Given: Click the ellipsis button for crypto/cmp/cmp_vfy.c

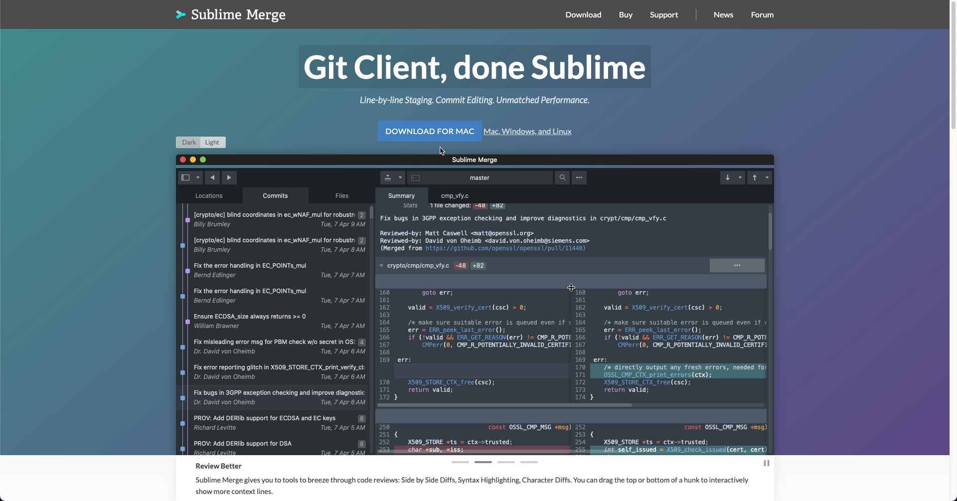Looking at the screenshot, I should pos(737,265).
